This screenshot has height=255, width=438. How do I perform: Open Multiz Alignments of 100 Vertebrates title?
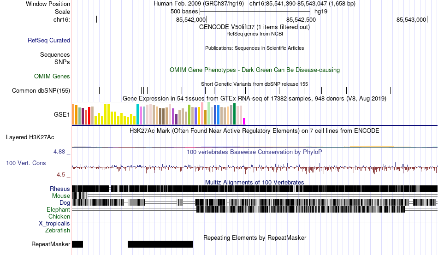(x=255, y=183)
